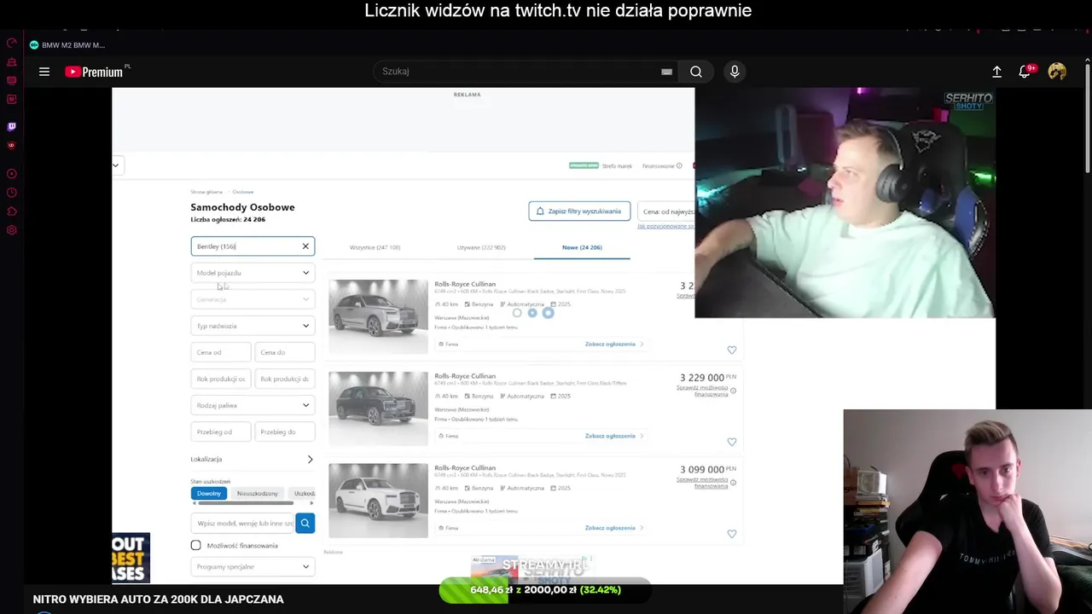The image size is (1092, 614).
Task: Favorite the 3 099 000 PLN listing heart
Action: (x=731, y=534)
